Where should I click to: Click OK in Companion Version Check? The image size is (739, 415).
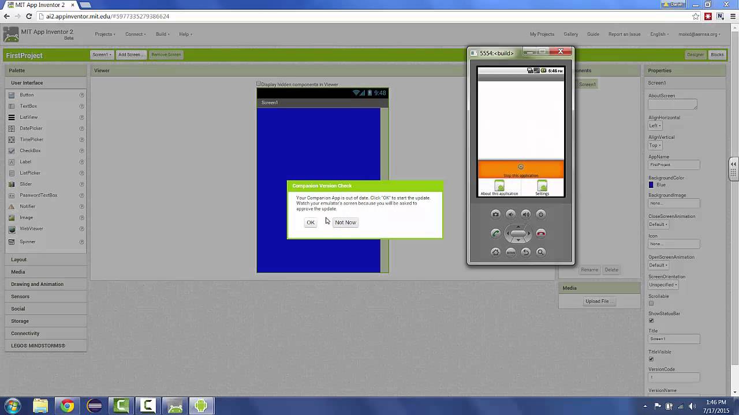pos(311,222)
